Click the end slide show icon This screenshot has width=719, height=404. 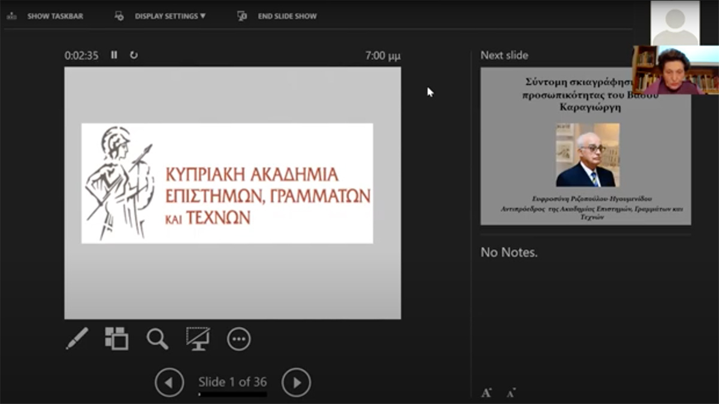click(x=242, y=16)
